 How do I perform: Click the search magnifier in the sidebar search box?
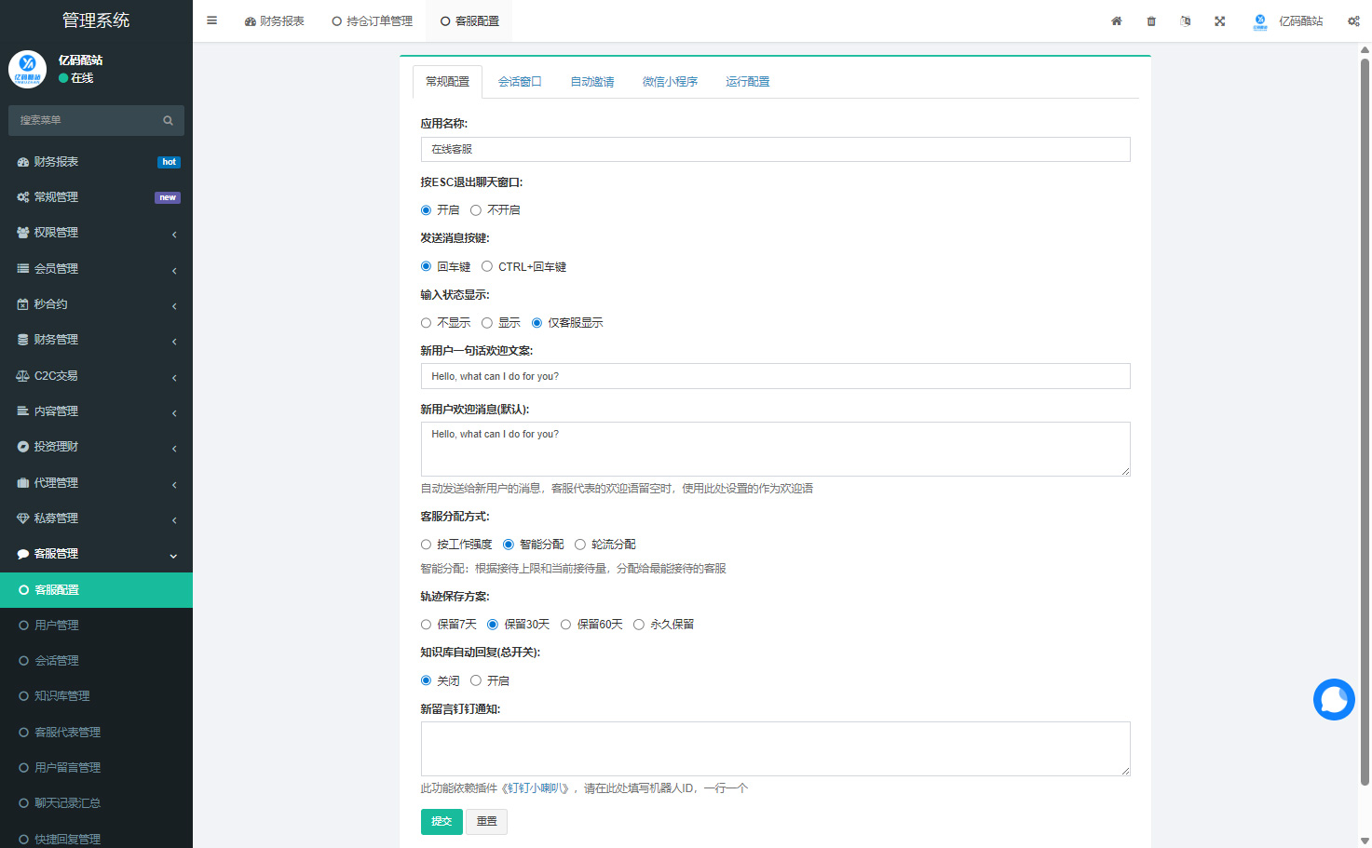168,120
